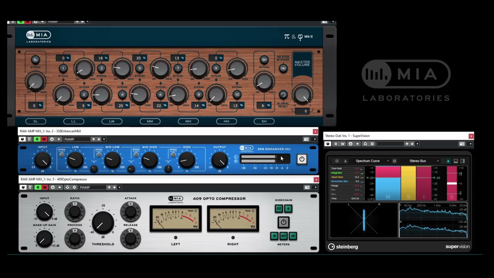This screenshot has width=494, height=278.
Task: Toggle SL bypass button on Pi & Phi
Action: (x=35, y=59)
